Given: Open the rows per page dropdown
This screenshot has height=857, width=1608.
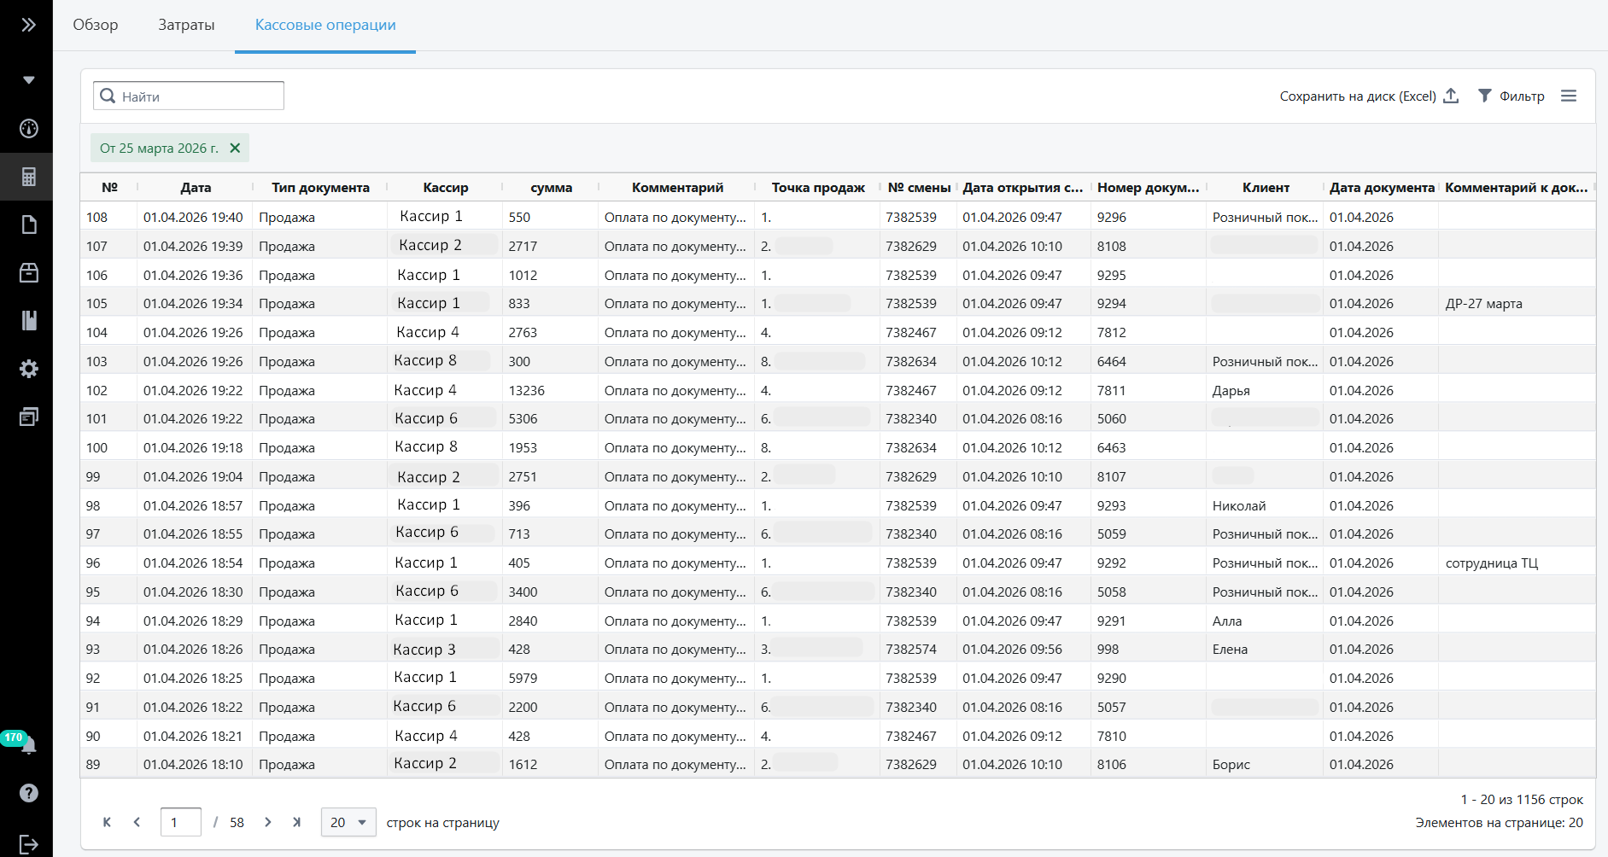Looking at the screenshot, I should (348, 822).
